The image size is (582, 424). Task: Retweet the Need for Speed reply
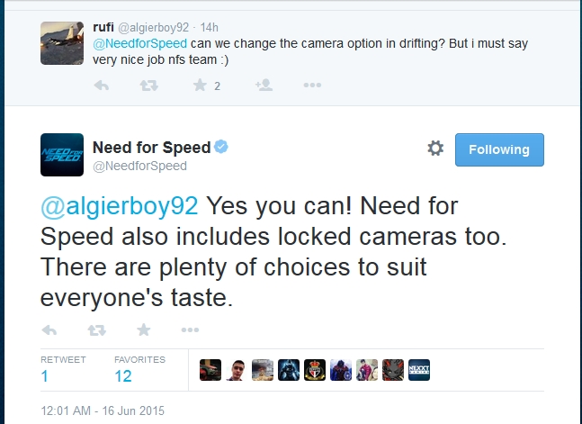[97, 330]
